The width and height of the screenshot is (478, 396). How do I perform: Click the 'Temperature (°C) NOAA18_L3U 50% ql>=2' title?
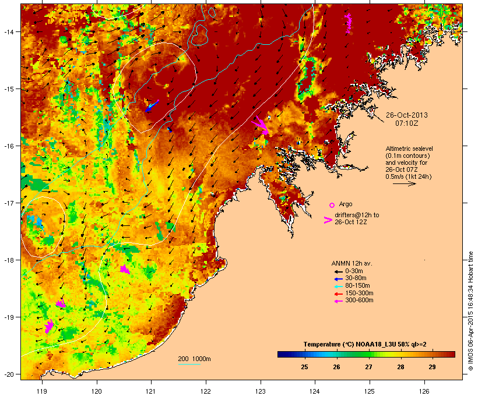pyautogui.click(x=365, y=344)
